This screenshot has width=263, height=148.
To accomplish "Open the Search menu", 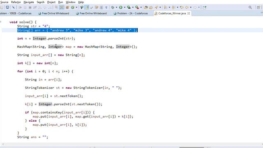I will click(41, 2).
